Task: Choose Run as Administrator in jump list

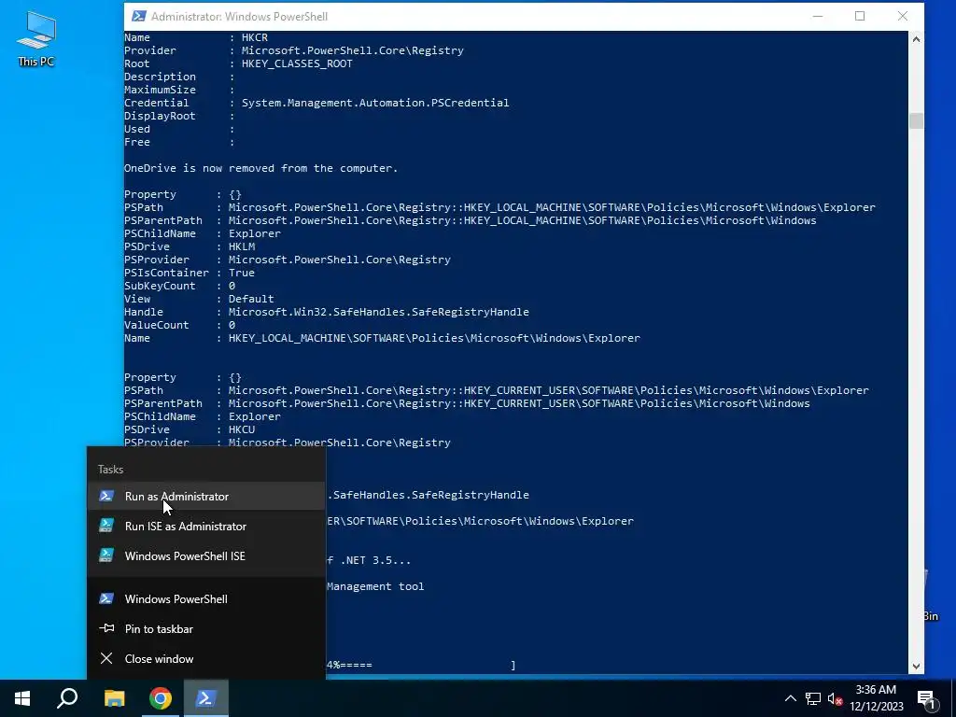Action: point(206,497)
